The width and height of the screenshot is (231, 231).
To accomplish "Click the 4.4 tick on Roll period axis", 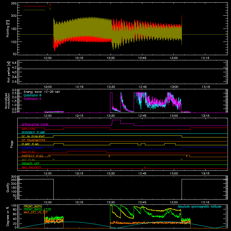I will pyautogui.click(x=14, y=63).
